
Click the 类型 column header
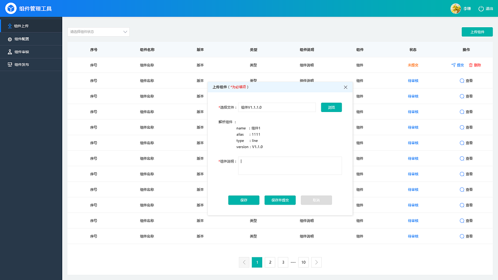(x=254, y=50)
